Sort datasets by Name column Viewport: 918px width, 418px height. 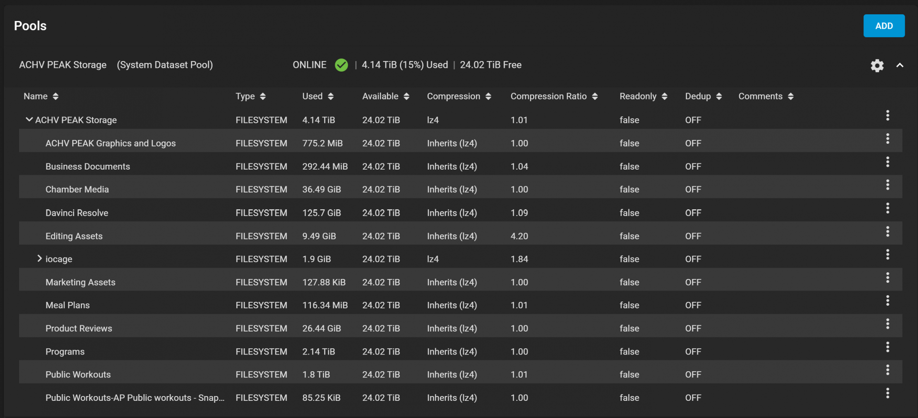point(41,96)
